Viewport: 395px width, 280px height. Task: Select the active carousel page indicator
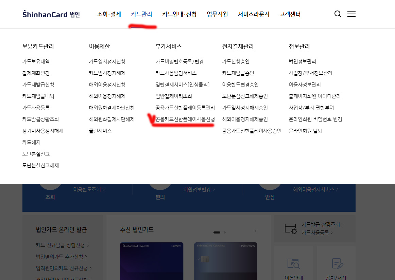coord(217,232)
